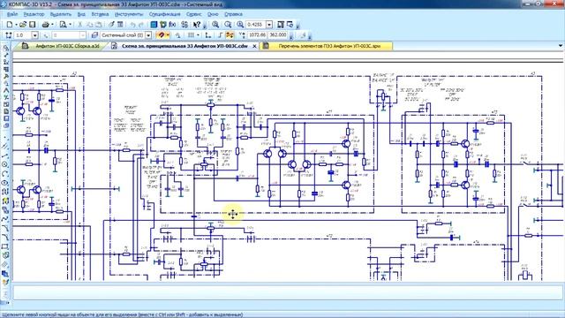The height and width of the screenshot is (318, 565).
Task: Expand the zoom scale dropdown
Action: (x=269, y=25)
